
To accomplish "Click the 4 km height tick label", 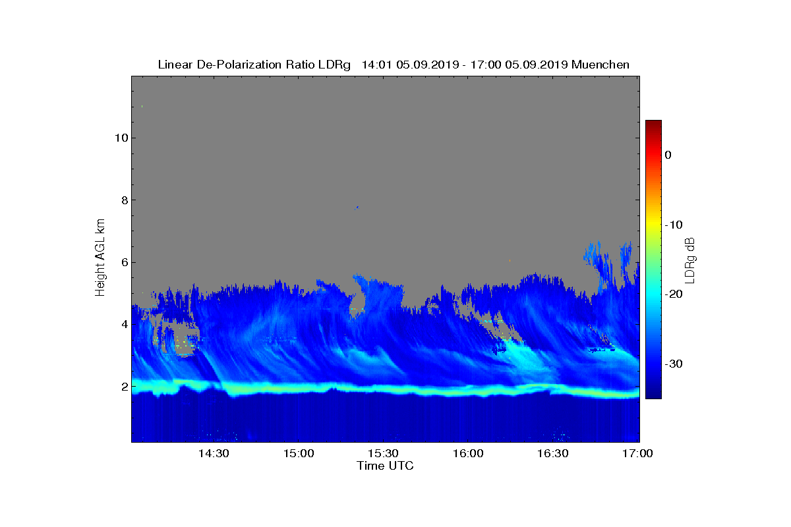I will coord(123,324).
